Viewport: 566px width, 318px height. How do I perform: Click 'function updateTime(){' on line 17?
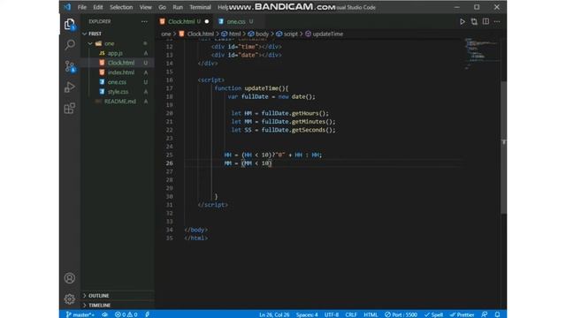point(251,88)
